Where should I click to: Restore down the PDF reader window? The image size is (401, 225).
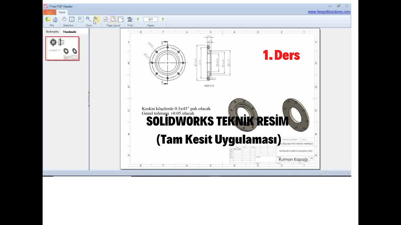pos(338,6)
